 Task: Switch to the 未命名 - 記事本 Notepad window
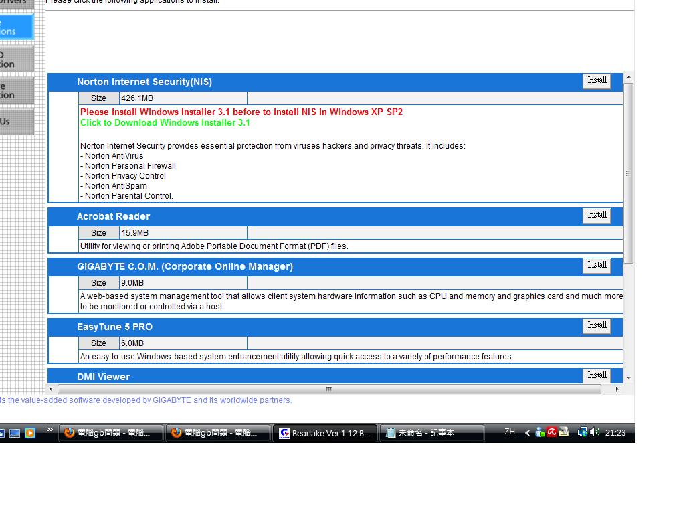point(431,433)
